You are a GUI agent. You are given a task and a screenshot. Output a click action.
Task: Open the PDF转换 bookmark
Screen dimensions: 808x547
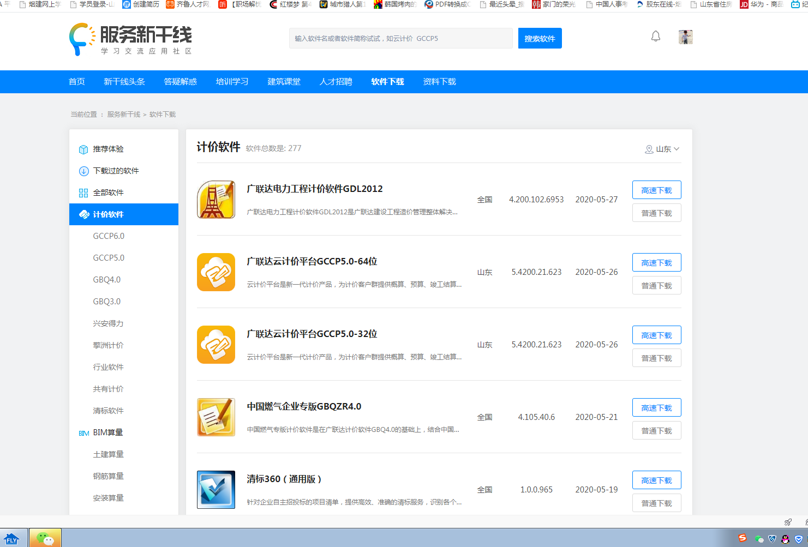(x=448, y=4)
